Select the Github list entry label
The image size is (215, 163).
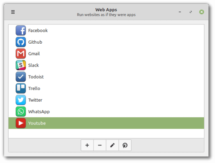[35, 42]
